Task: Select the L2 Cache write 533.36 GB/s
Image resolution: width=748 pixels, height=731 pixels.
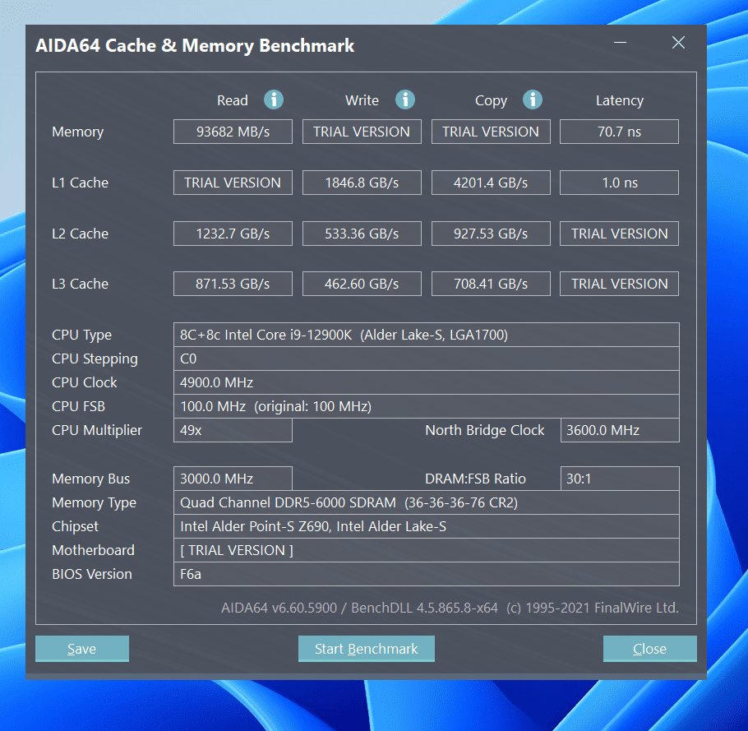Action: tap(362, 234)
